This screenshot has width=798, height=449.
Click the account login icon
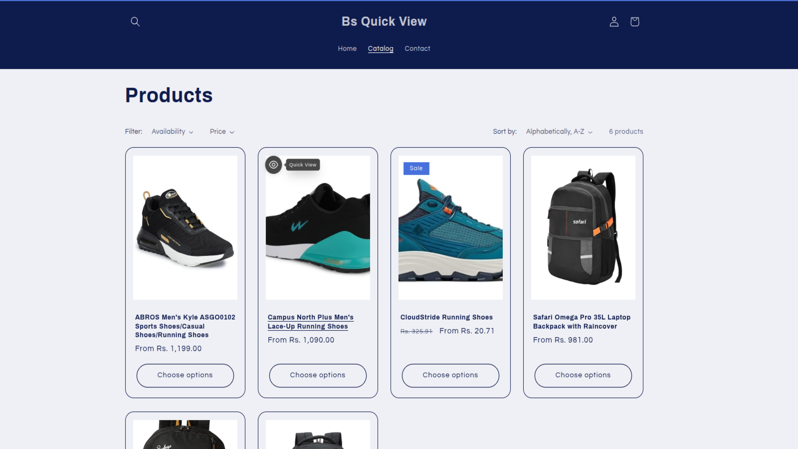pyautogui.click(x=614, y=21)
